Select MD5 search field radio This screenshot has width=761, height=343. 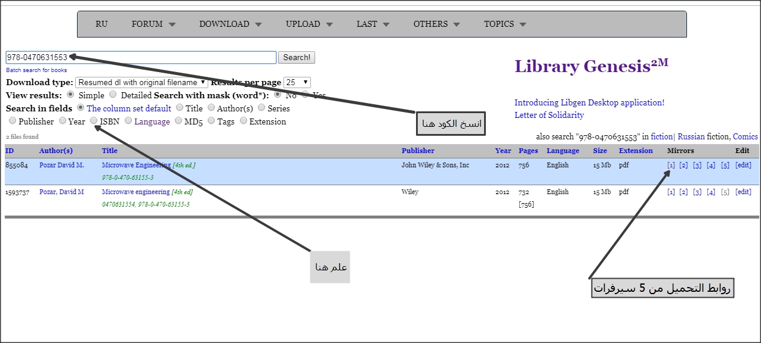[179, 121]
